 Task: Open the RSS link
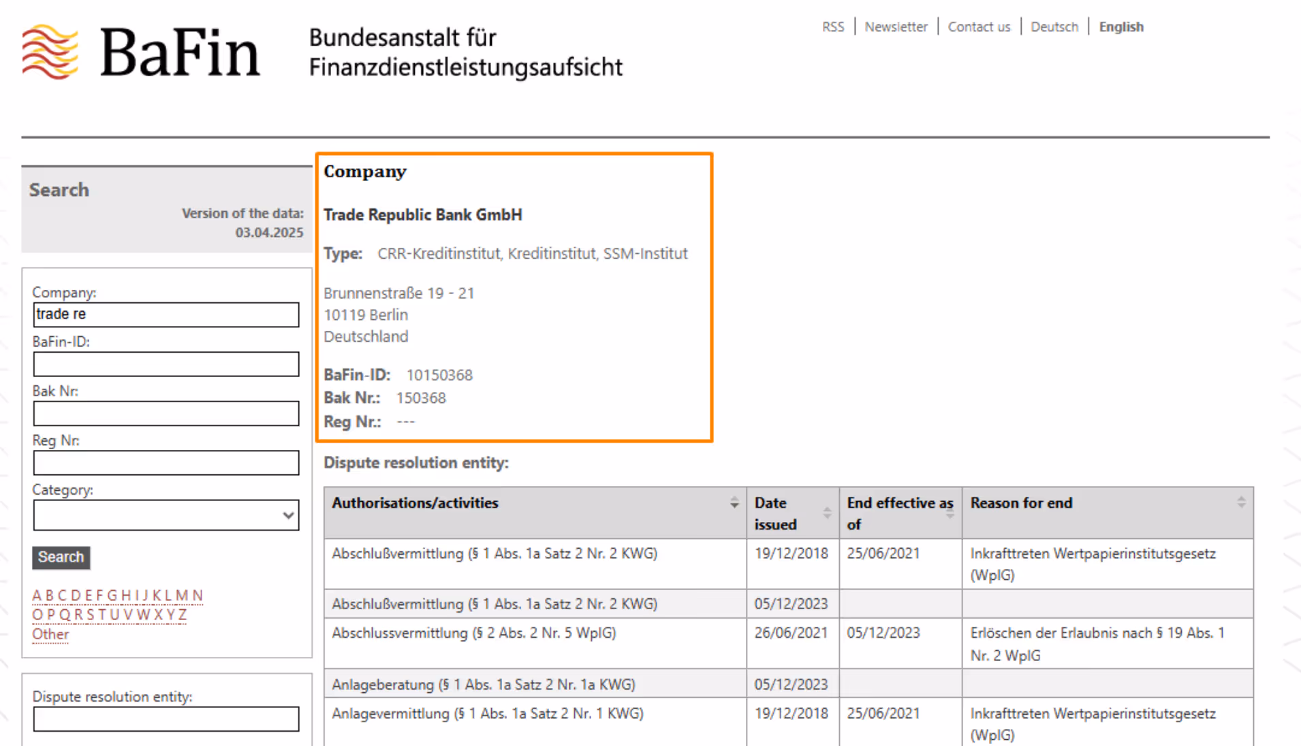pyautogui.click(x=832, y=27)
